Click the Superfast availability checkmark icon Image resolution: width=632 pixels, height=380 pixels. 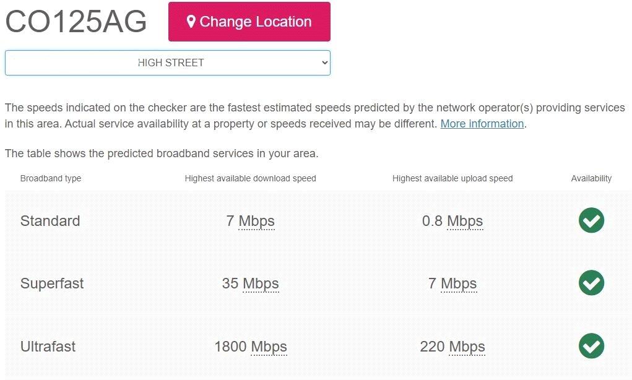click(x=591, y=283)
